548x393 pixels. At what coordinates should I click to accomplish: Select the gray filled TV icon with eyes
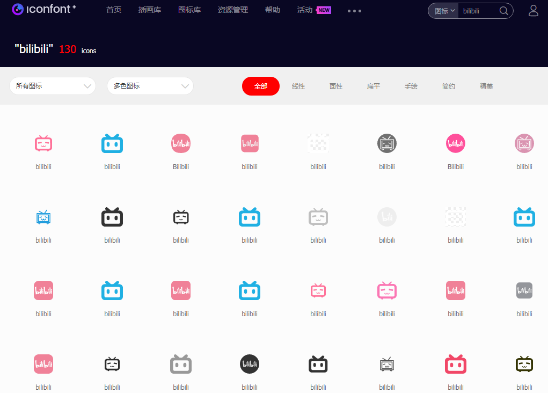coord(181,364)
